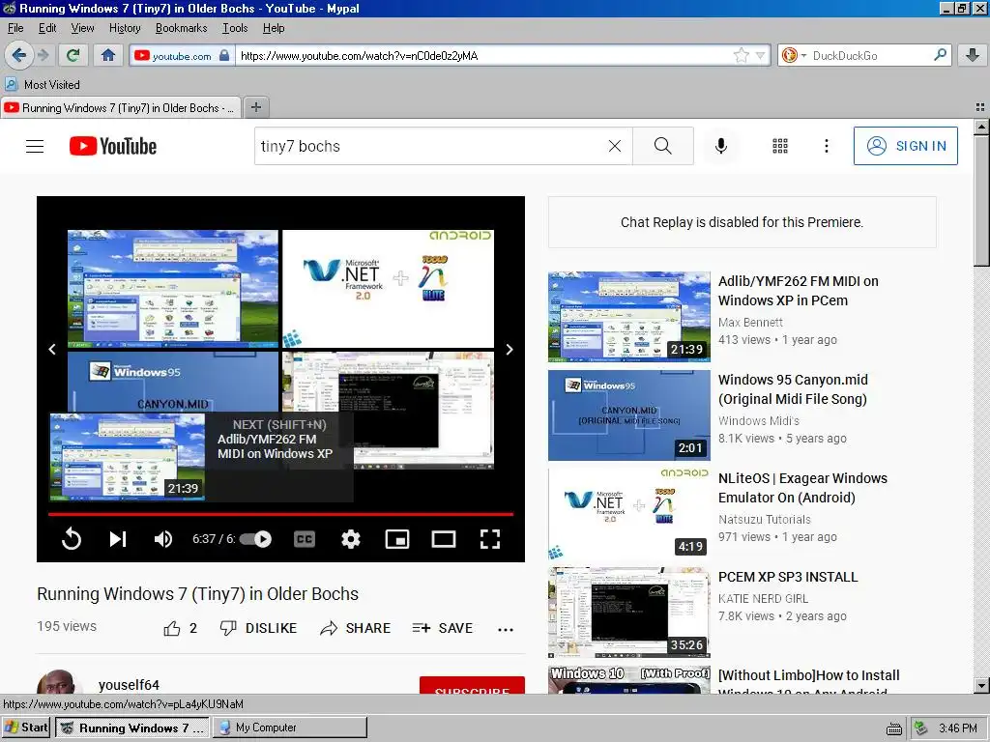Open more actions ellipsis below video
This screenshot has height=742, width=990.
coord(506,629)
